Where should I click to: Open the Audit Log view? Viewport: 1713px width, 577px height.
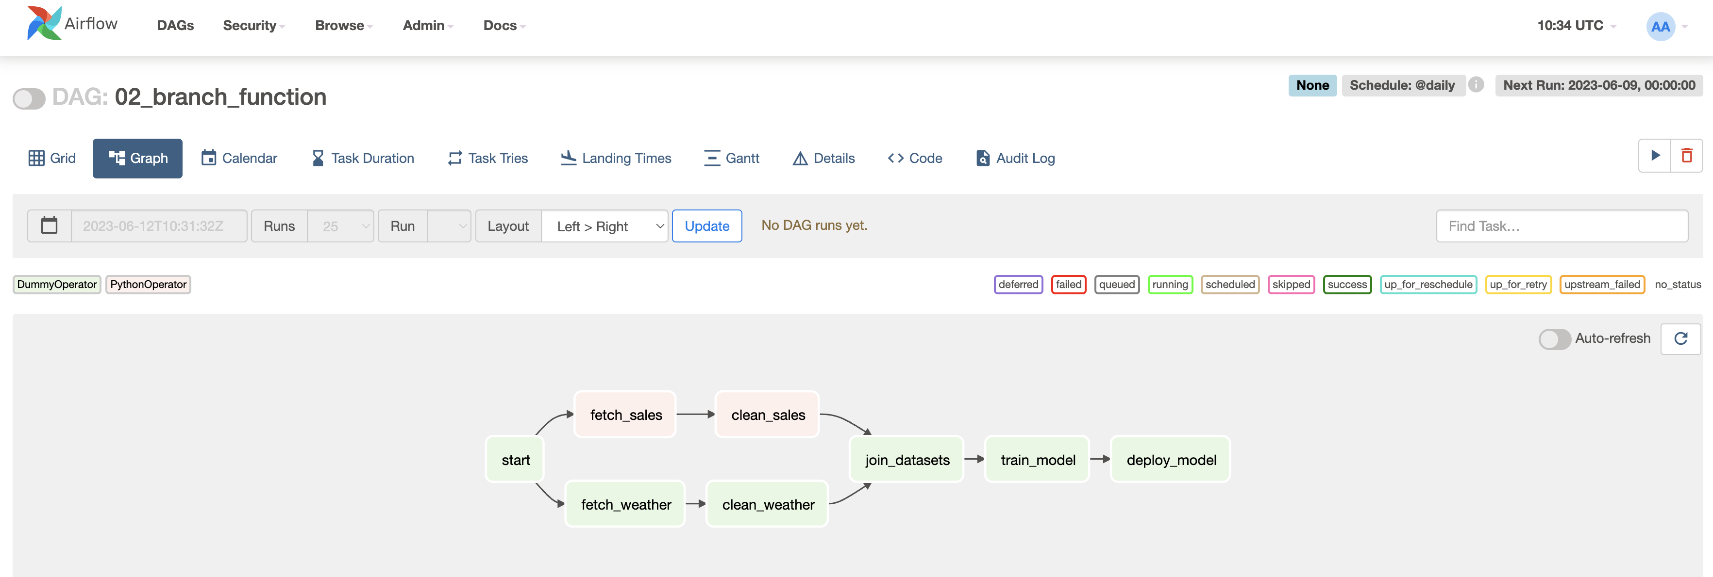point(1015,158)
